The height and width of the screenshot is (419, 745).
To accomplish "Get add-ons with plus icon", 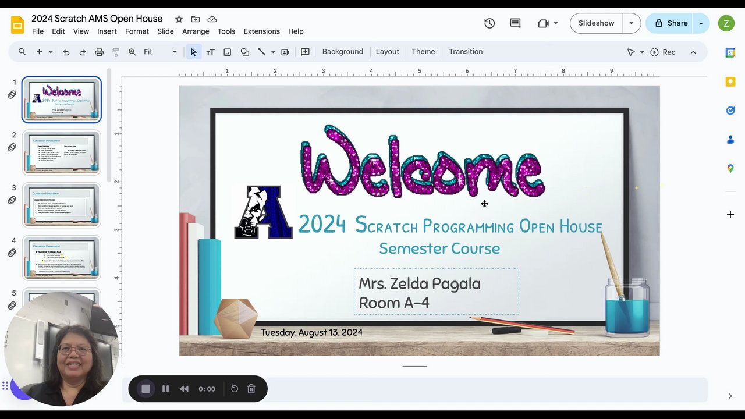I will [x=730, y=215].
